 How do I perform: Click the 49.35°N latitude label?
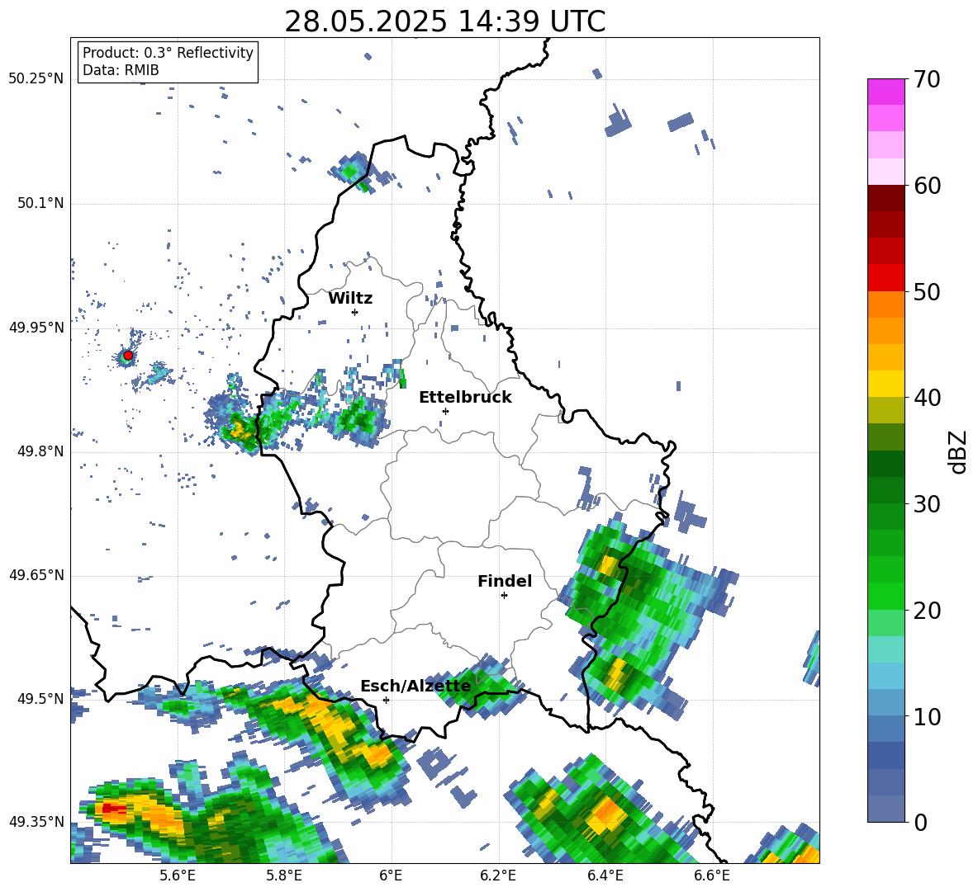coord(36,822)
